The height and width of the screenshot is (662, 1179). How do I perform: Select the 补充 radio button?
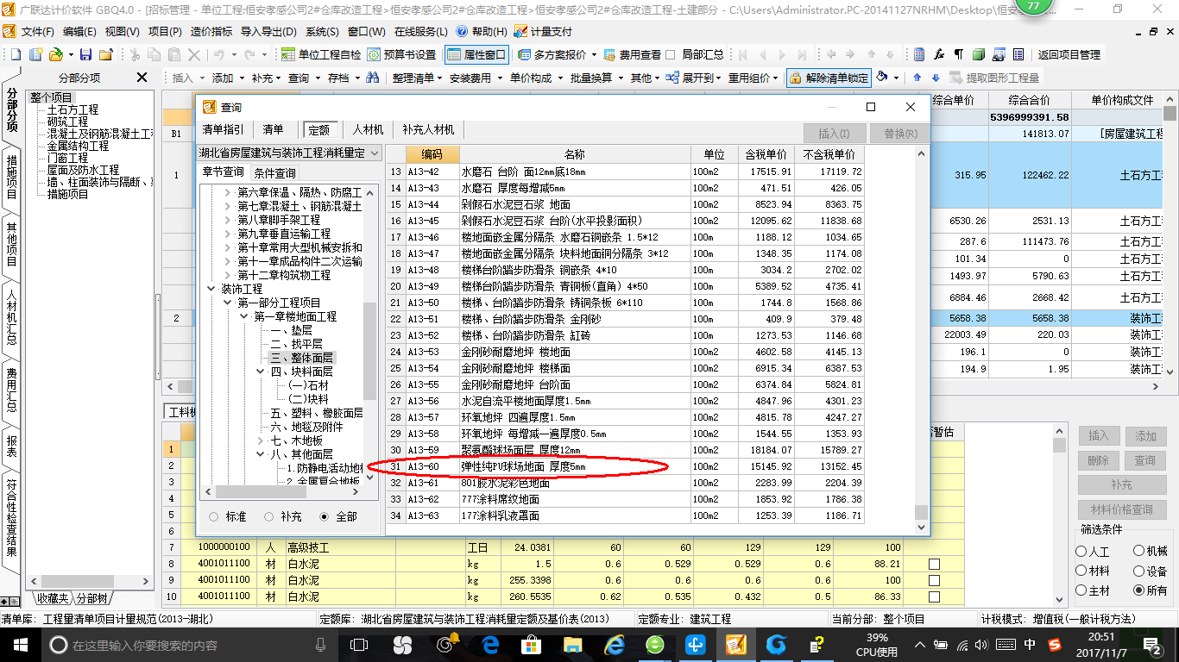coord(268,516)
